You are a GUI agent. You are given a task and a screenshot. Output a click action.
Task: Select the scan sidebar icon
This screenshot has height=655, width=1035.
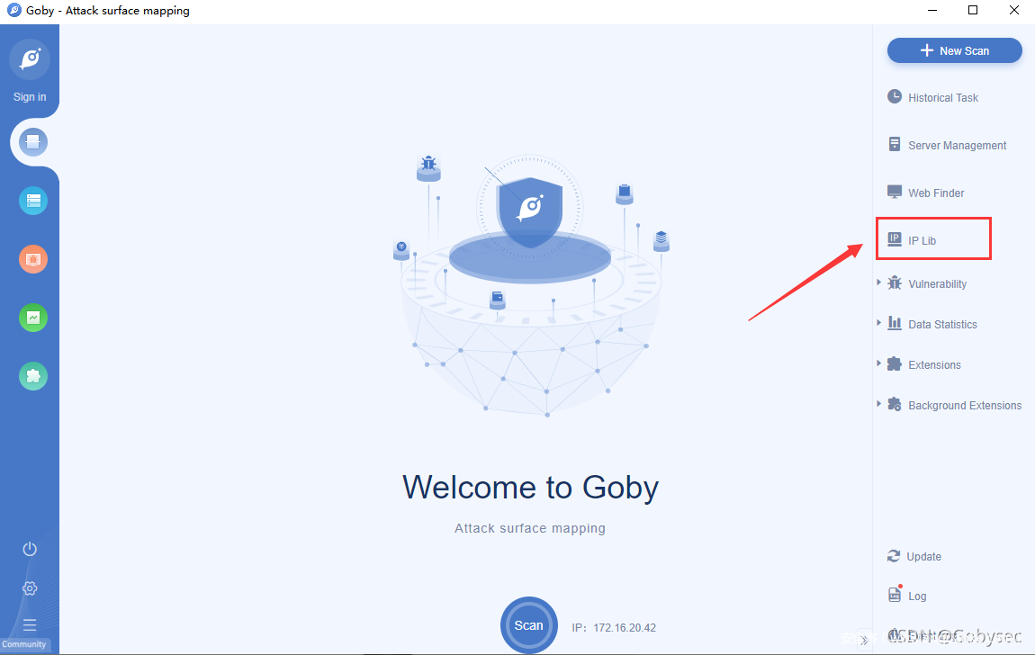pos(33,142)
